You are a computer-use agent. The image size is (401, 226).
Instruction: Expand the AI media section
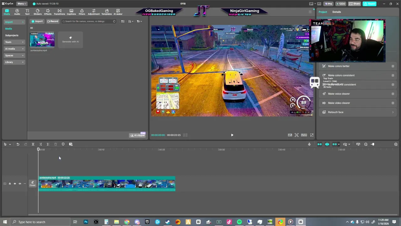[x=14, y=49]
